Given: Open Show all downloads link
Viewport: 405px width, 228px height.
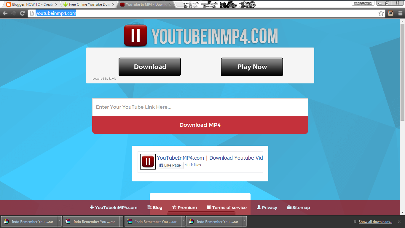Looking at the screenshot, I should pyautogui.click(x=375, y=221).
